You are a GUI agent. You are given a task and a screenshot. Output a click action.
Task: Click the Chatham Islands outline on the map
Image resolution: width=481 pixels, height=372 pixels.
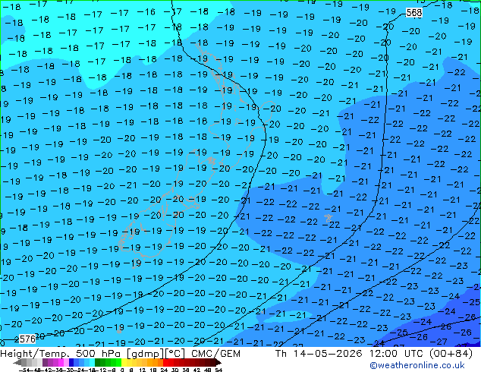329,218
